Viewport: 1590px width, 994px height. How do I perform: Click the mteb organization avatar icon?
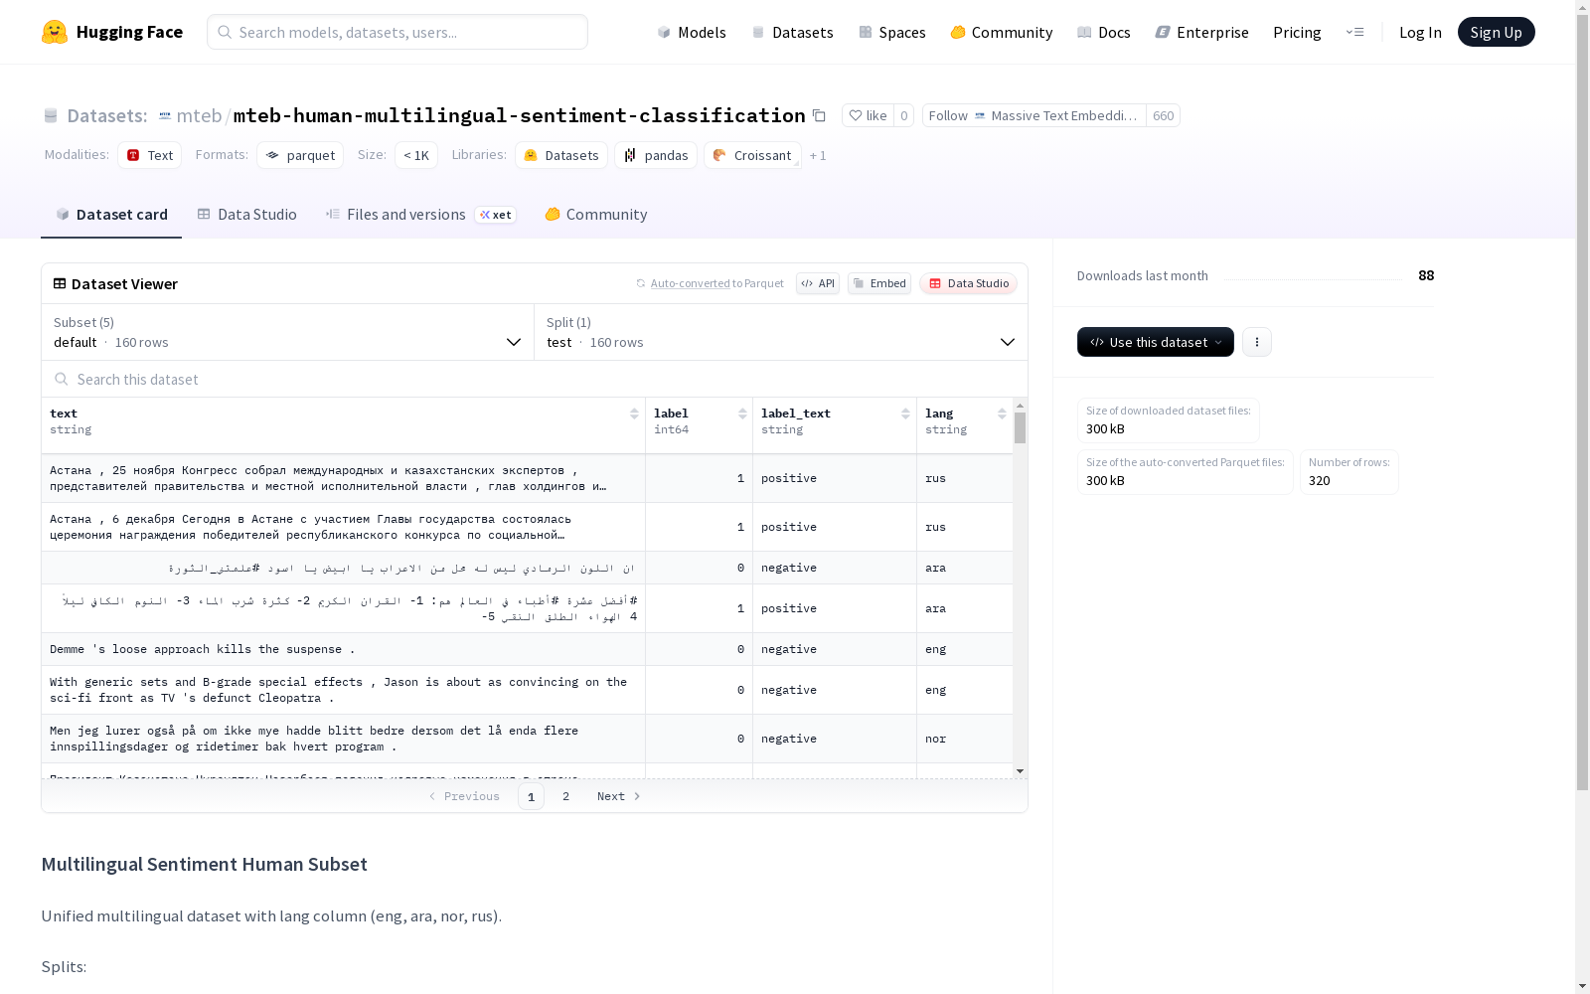[x=165, y=115]
